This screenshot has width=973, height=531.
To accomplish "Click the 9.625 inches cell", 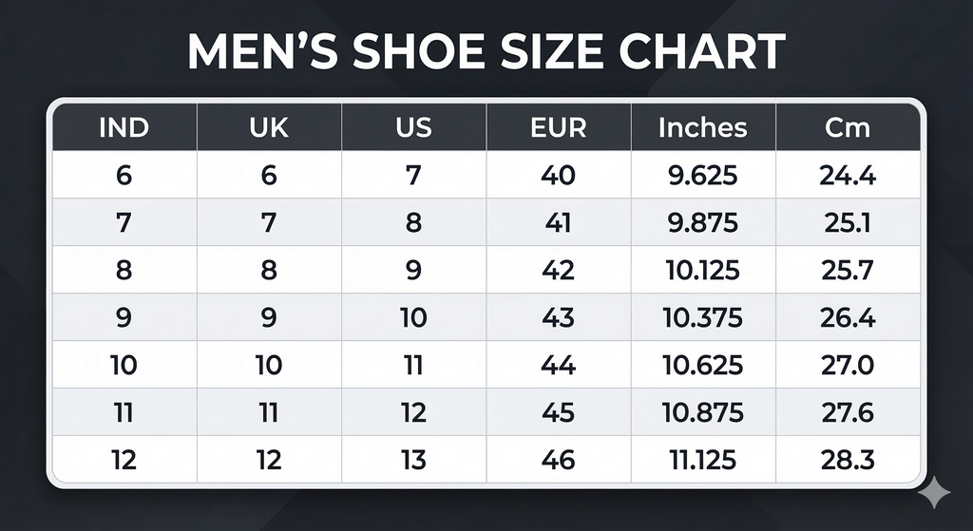I will pos(703,176).
